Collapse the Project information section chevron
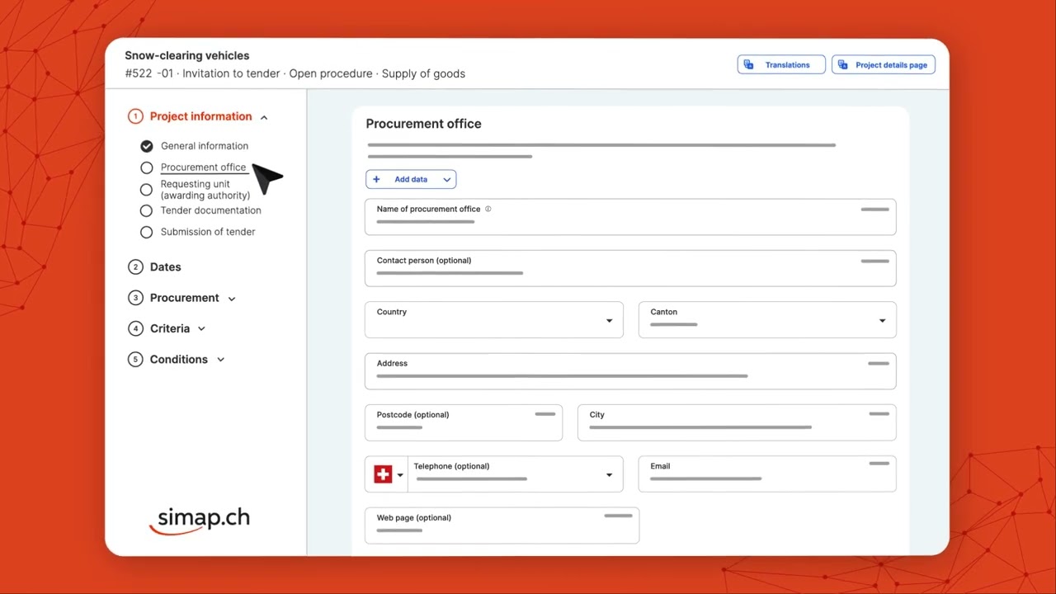 coord(264,117)
